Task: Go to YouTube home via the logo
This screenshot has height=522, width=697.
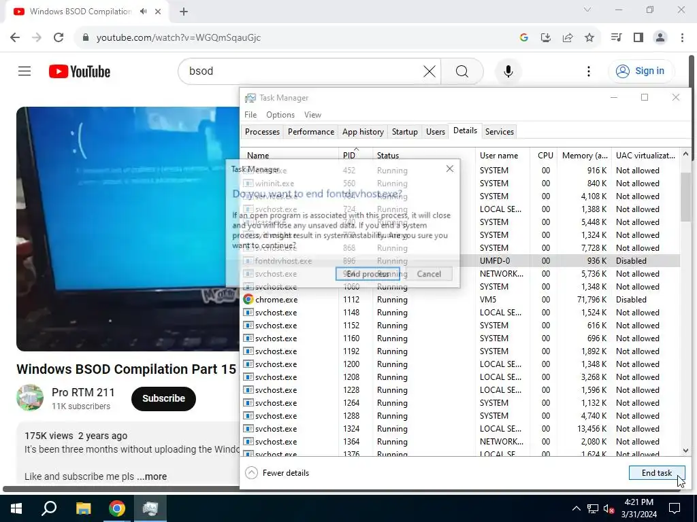Action: pyautogui.click(x=80, y=71)
